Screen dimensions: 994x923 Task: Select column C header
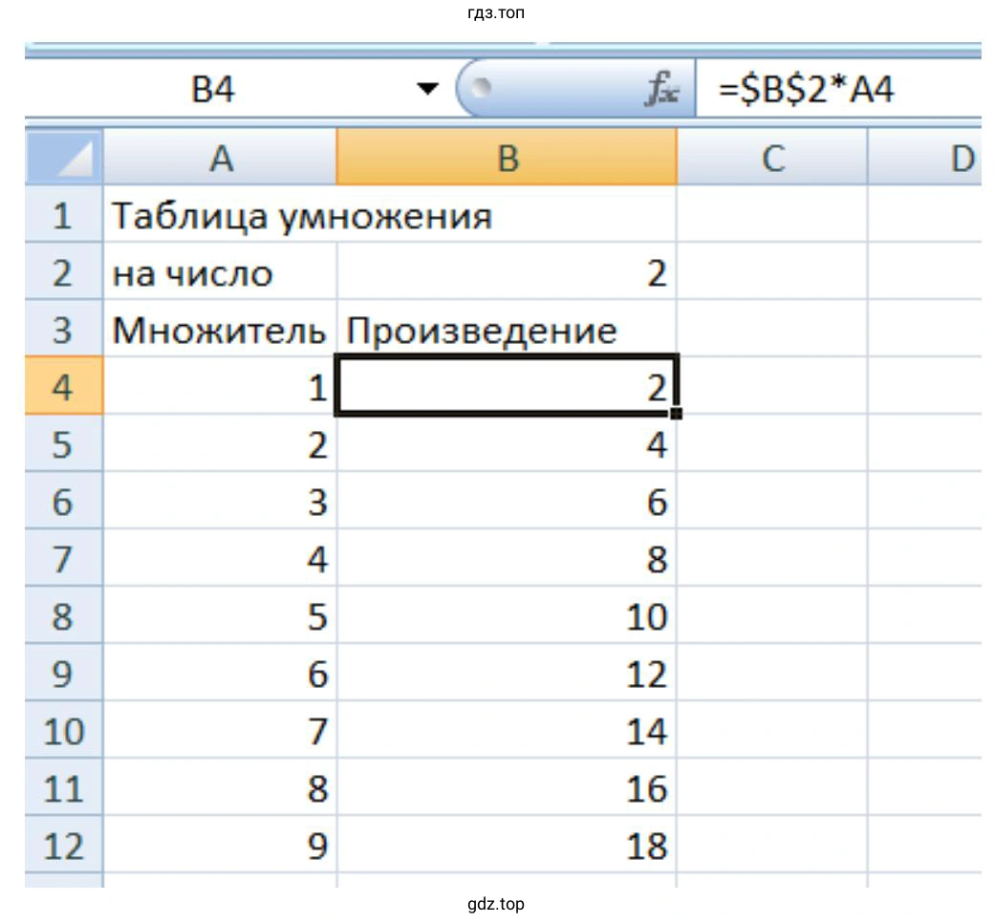coord(771,158)
